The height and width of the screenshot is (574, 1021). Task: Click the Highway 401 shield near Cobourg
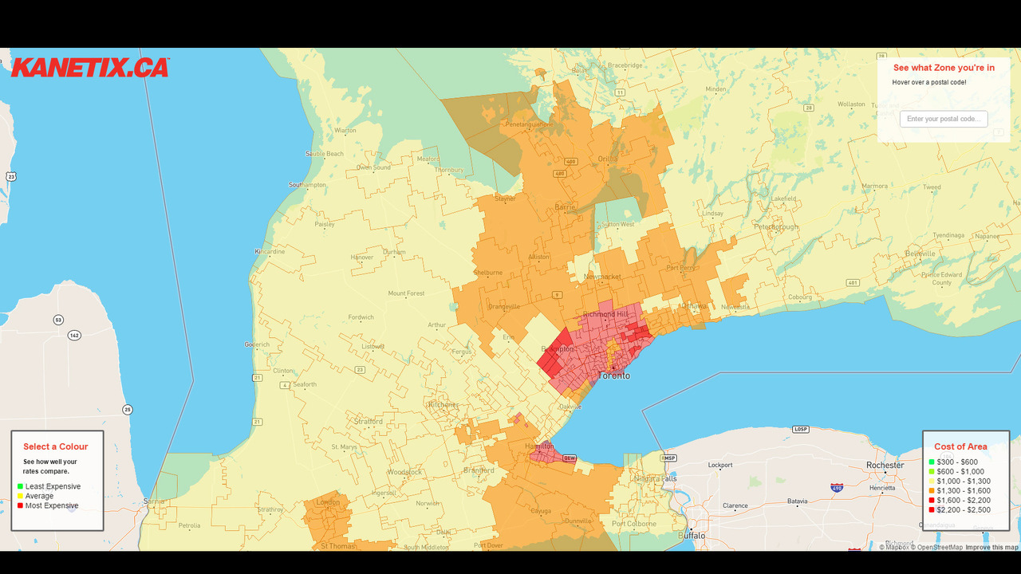[x=853, y=282]
